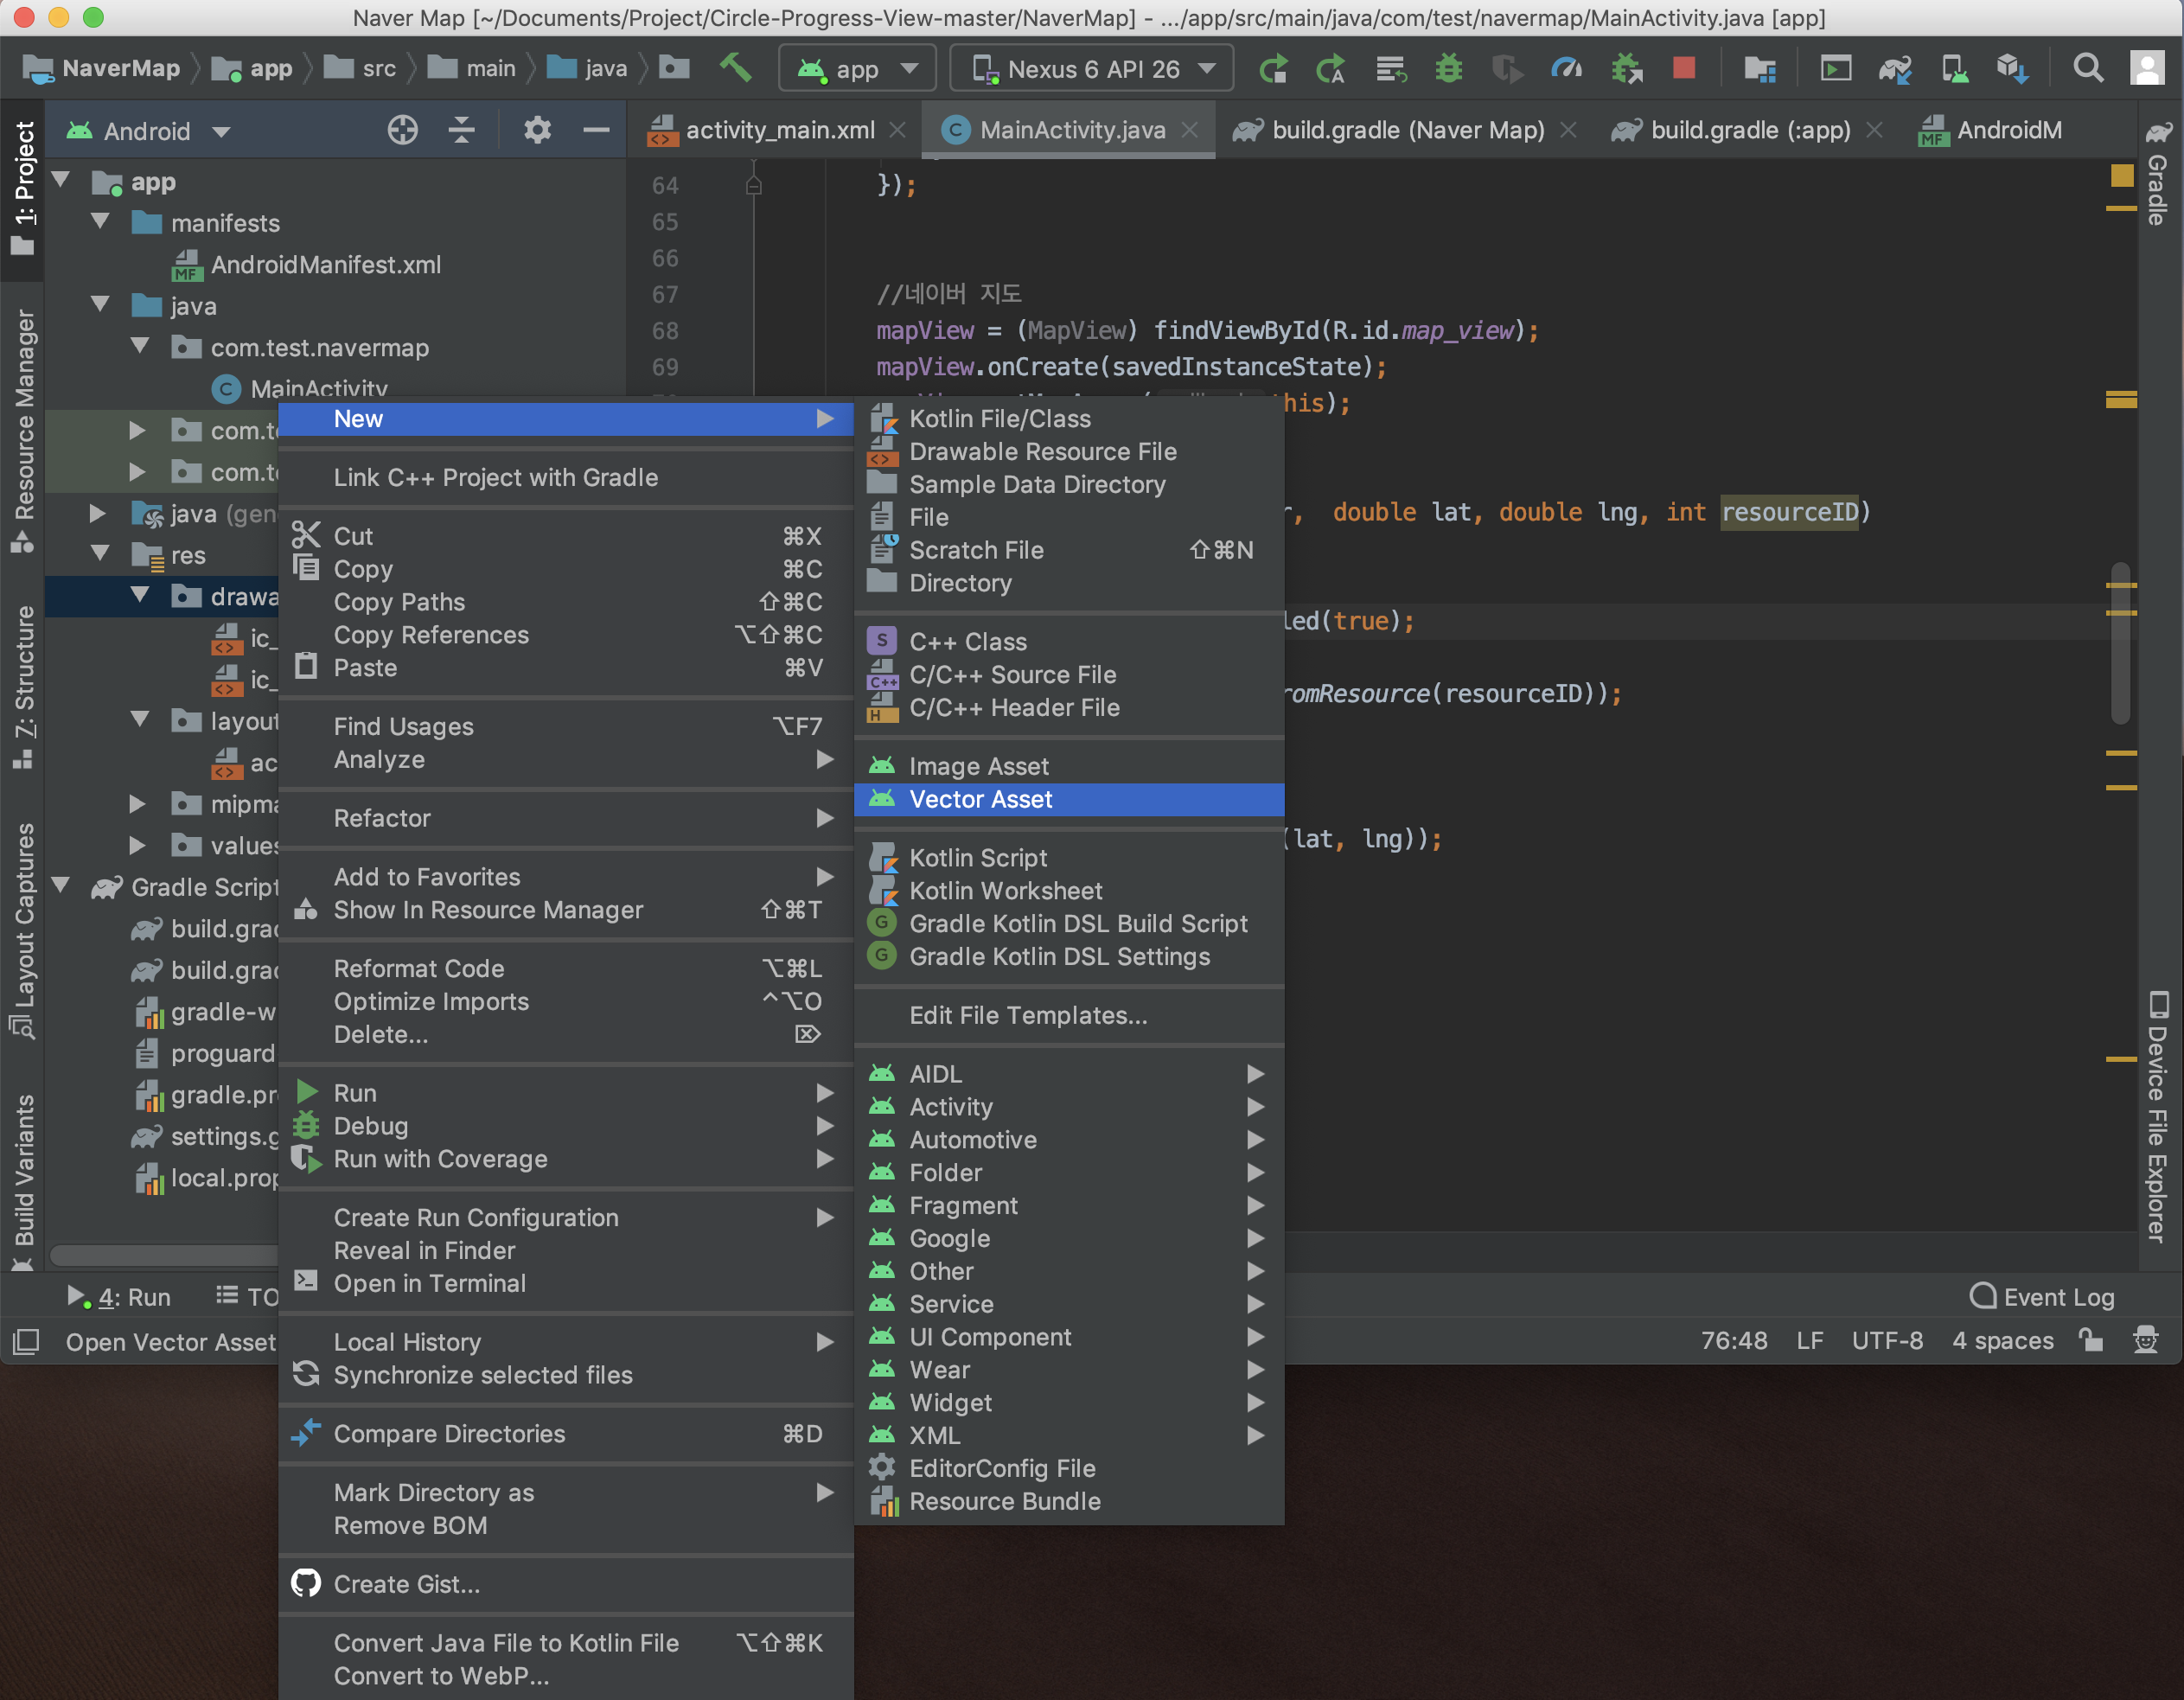The image size is (2184, 1700).
Task: Click the Debug app bug icon
Action: point(1447,68)
